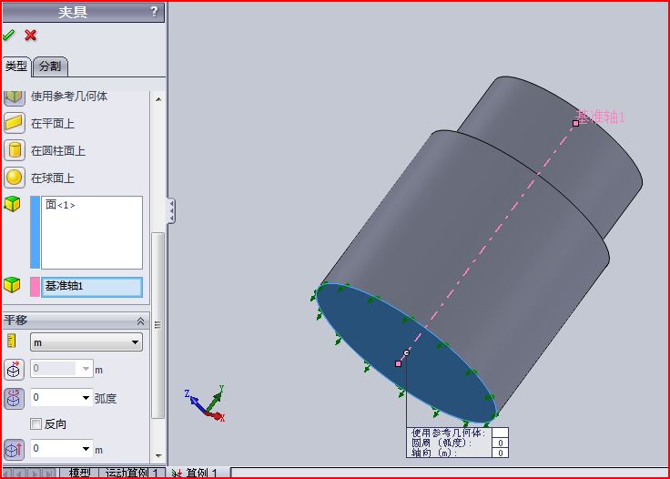
Task: Click pink axis endpoint near 基准轴1
Action: point(575,123)
